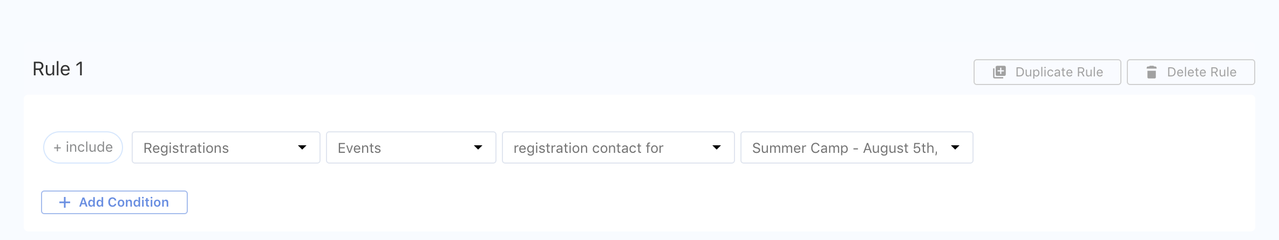
Task: Open the Events dropdown arrow
Action: pyautogui.click(x=478, y=147)
